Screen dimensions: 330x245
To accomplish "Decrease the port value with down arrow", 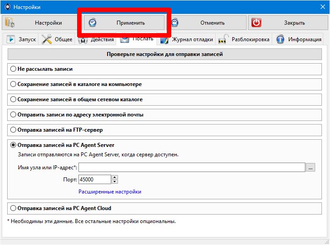I will (115, 182).
